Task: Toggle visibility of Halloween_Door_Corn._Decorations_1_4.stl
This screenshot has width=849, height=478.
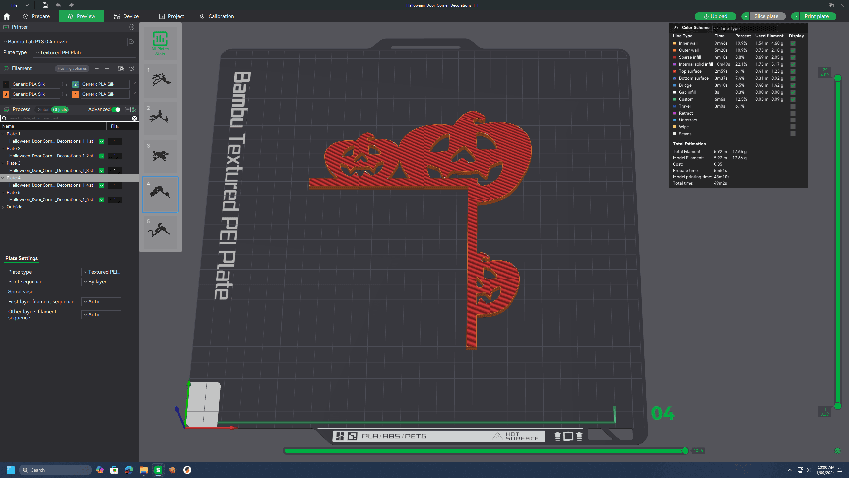Action: click(x=102, y=185)
